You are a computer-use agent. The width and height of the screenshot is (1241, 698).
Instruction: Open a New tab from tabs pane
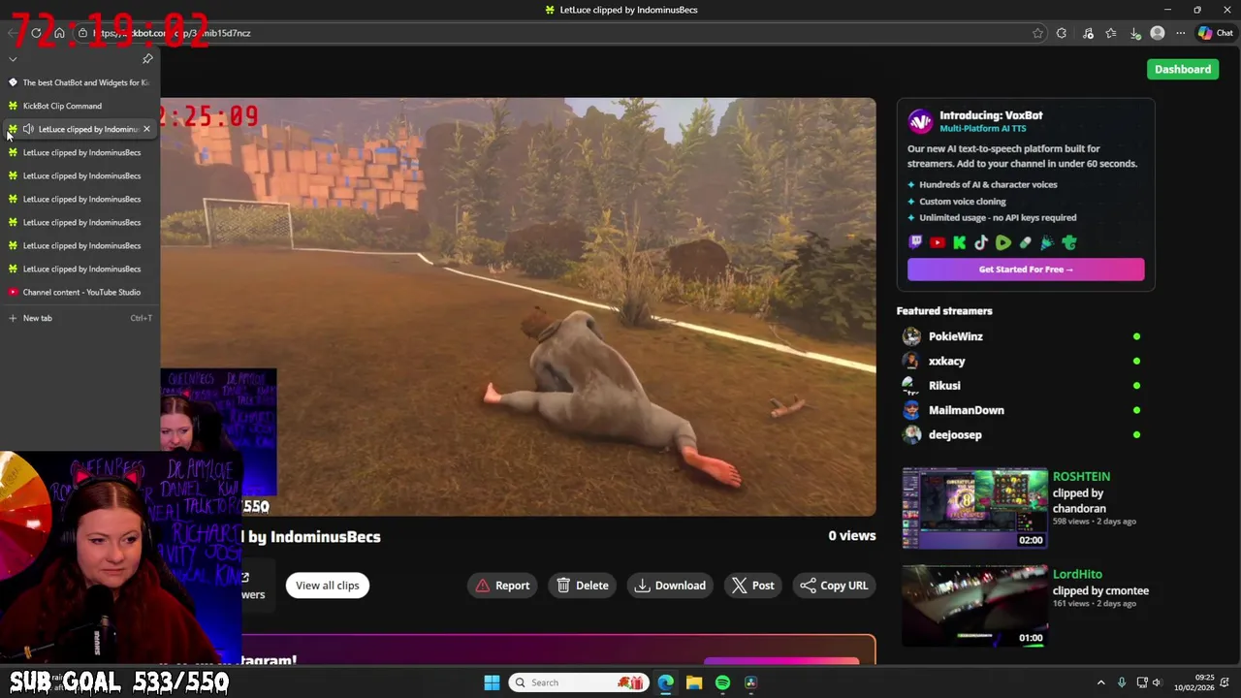pos(80,318)
